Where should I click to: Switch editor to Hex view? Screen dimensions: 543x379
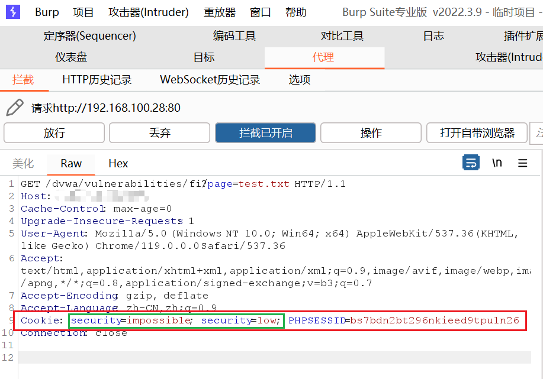point(118,163)
